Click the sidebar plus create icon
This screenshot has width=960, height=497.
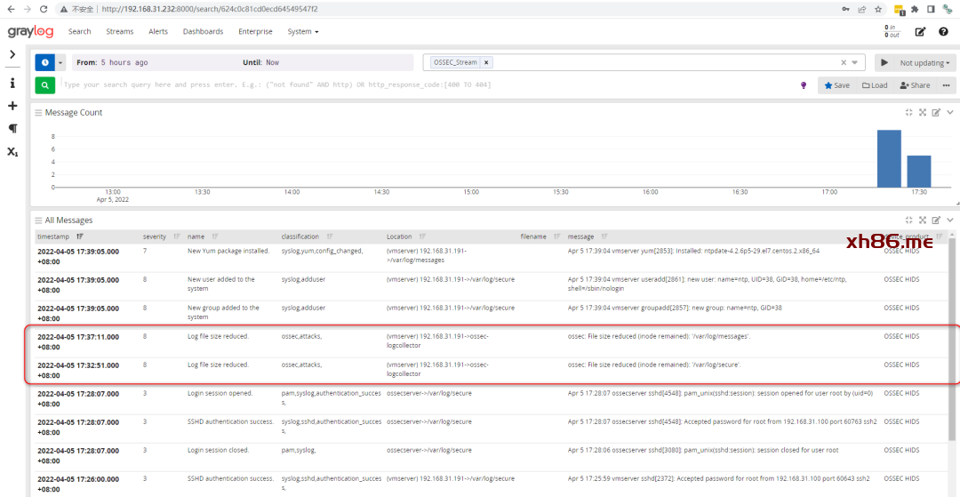tap(12, 106)
